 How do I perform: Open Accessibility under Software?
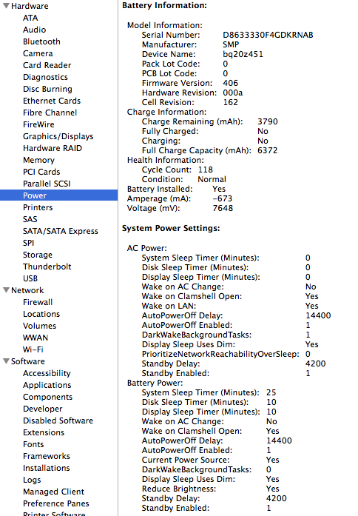[x=47, y=373]
